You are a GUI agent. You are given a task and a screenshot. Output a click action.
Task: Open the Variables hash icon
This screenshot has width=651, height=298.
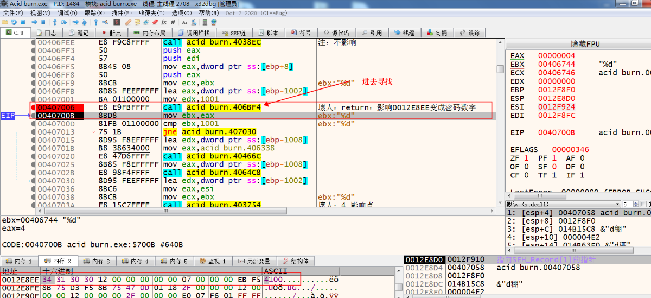coord(173,22)
